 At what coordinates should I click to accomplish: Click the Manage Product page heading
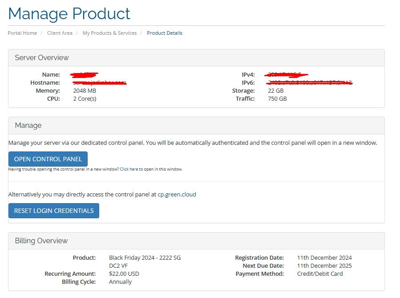tap(69, 13)
